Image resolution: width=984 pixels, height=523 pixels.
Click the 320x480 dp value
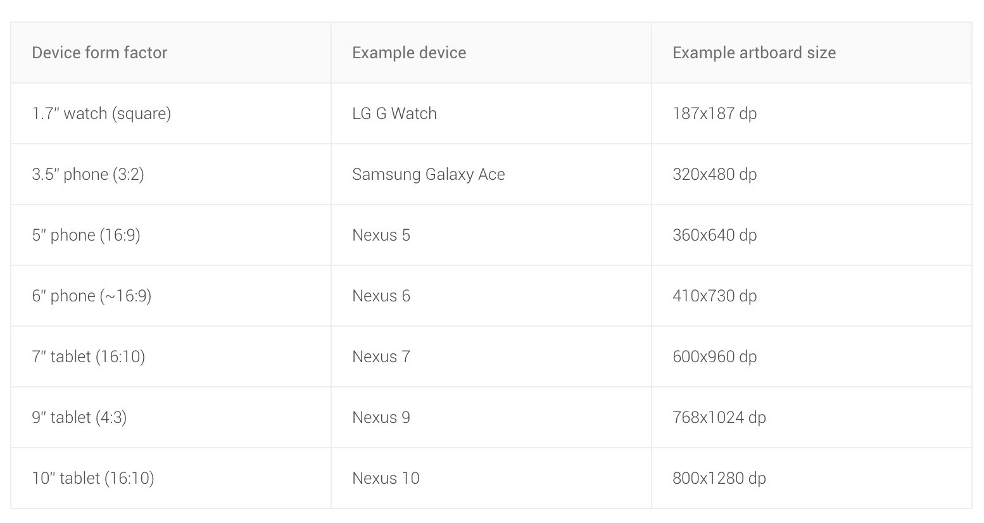pos(715,174)
